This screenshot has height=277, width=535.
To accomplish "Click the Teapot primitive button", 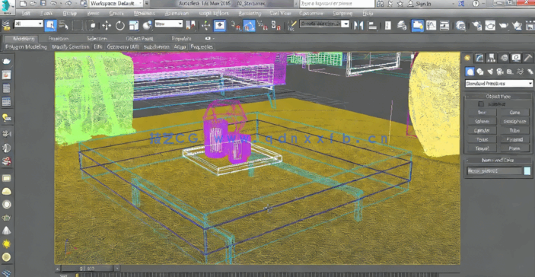I will 482,148.
